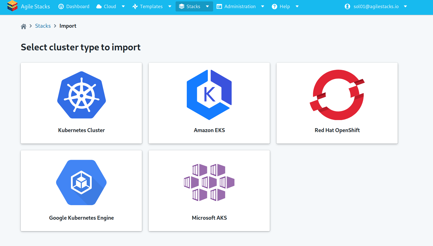Select the Kubernetes helm wheel logo
The height and width of the screenshot is (246, 433).
tap(82, 95)
